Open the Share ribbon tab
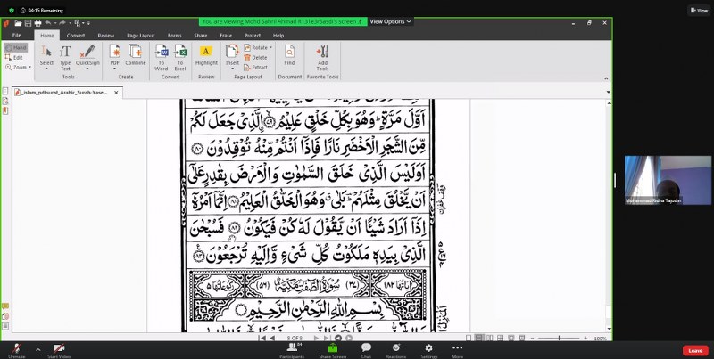Image resolution: width=714 pixels, height=359 pixels. click(x=200, y=36)
